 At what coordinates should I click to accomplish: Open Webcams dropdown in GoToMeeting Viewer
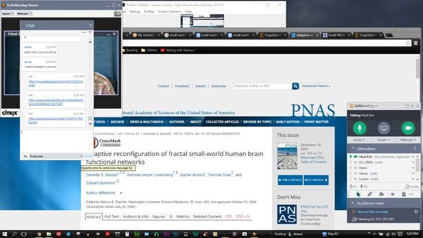point(24,13)
